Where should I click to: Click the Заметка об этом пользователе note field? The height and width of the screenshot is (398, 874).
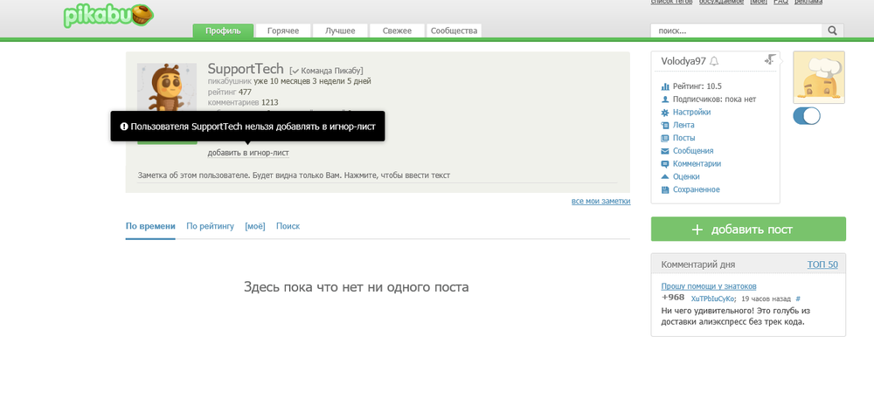(x=378, y=175)
